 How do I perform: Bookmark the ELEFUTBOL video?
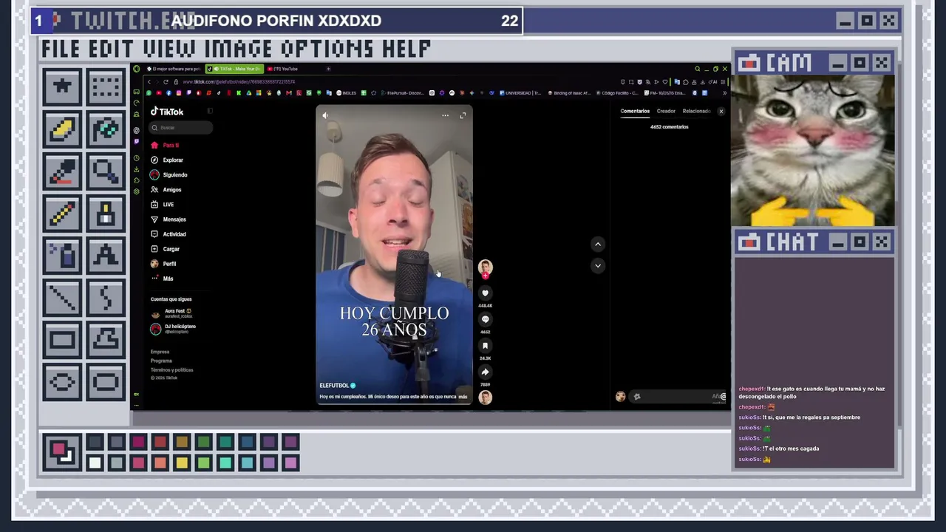pos(485,346)
